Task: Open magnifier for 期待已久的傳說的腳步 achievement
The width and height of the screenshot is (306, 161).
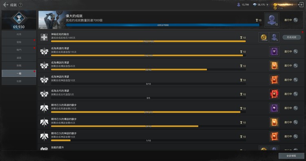Action: point(296,122)
